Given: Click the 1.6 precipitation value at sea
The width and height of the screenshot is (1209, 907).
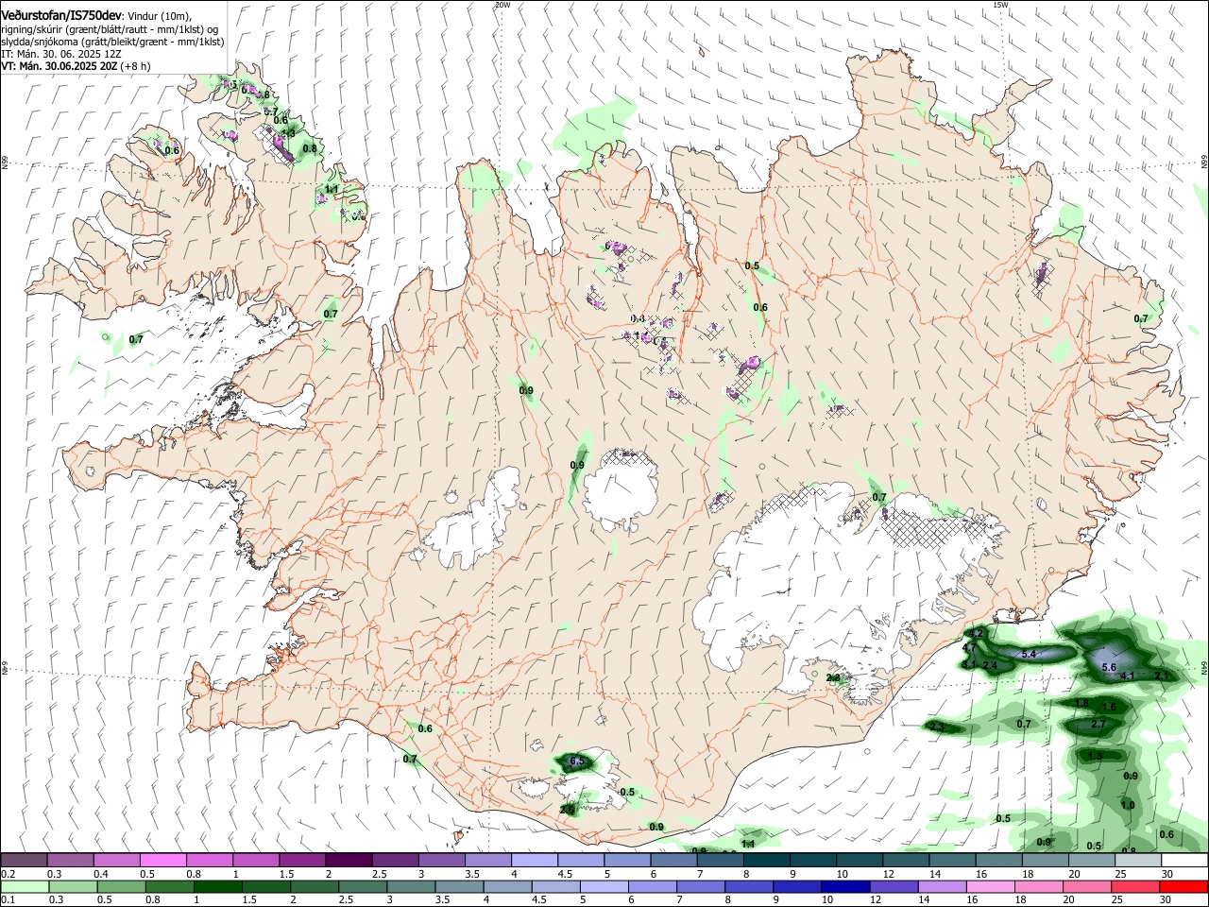Looking at the screenshot, I should coord(1109,707).
